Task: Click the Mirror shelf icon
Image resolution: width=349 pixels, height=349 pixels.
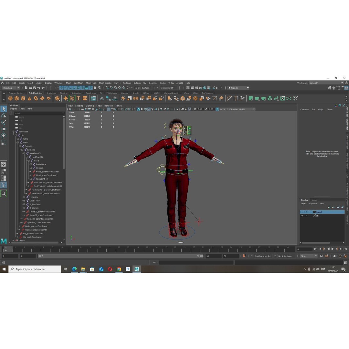Action: tap(136, 98)
